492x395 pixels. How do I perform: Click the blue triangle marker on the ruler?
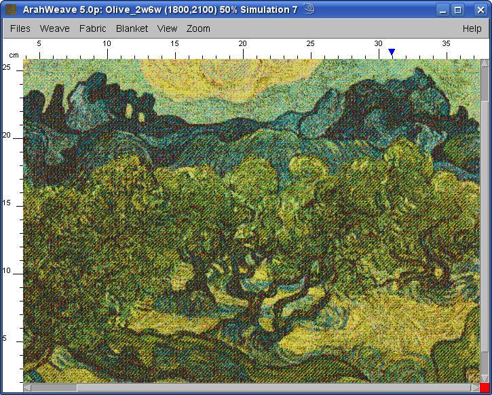[392, 52]
